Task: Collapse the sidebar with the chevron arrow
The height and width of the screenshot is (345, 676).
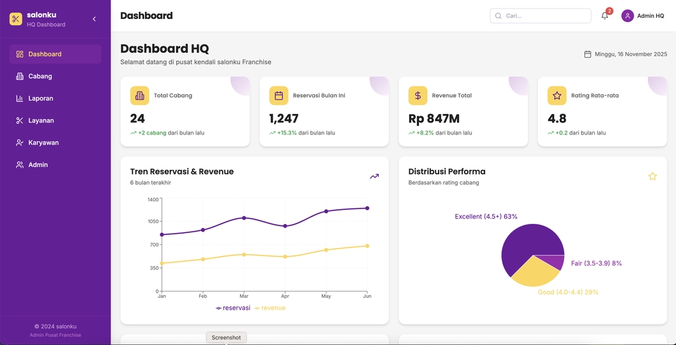Action: click(x=94, y=19)
